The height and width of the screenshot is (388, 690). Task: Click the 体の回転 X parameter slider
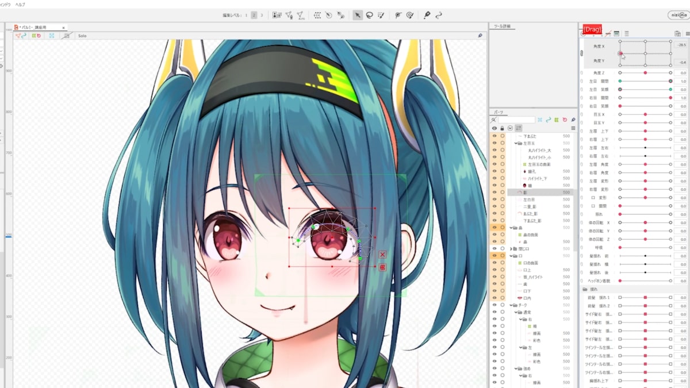645,222
